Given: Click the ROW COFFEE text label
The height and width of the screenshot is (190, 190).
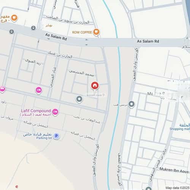Looking at the screenshot, I should pyautogui.click(x=82, y=32).
